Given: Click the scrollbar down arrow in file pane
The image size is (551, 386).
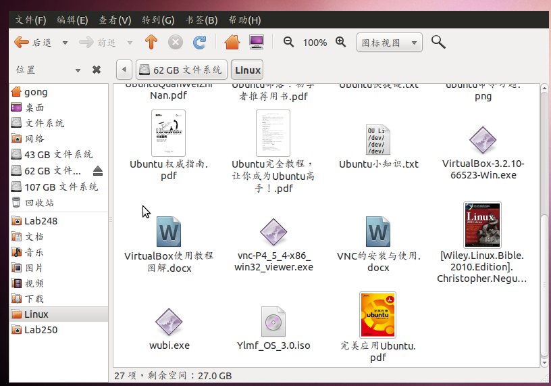Looking at the screenshot, I should click(544, 362).
